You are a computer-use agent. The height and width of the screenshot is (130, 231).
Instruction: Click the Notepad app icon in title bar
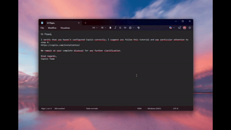(x=42, y=23)
